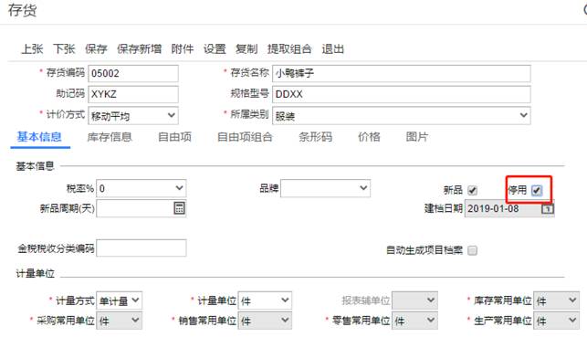Toggle the 新品 checkbox

[x=473, y=190]
